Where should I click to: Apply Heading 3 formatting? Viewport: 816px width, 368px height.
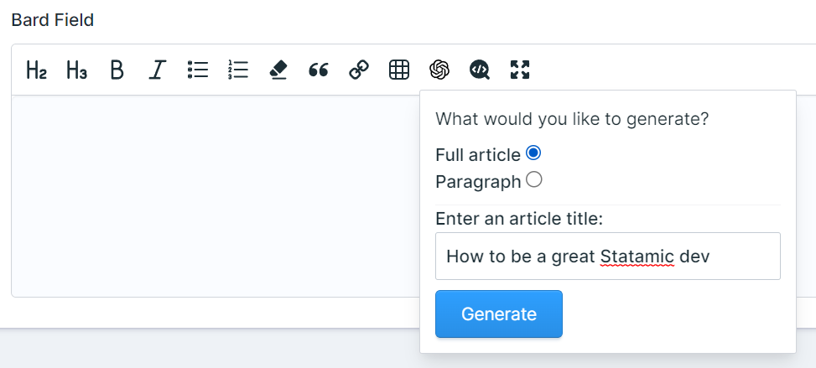pos(76,70)
